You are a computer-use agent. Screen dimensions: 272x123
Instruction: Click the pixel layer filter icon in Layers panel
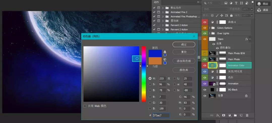[226, 3]
